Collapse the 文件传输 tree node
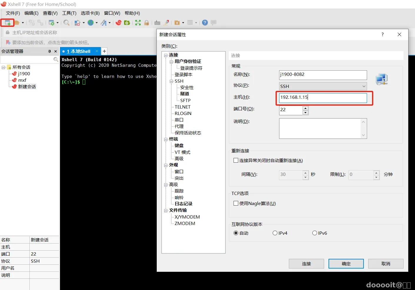Viewport: 415px width, 290px height. click(166, 211)
